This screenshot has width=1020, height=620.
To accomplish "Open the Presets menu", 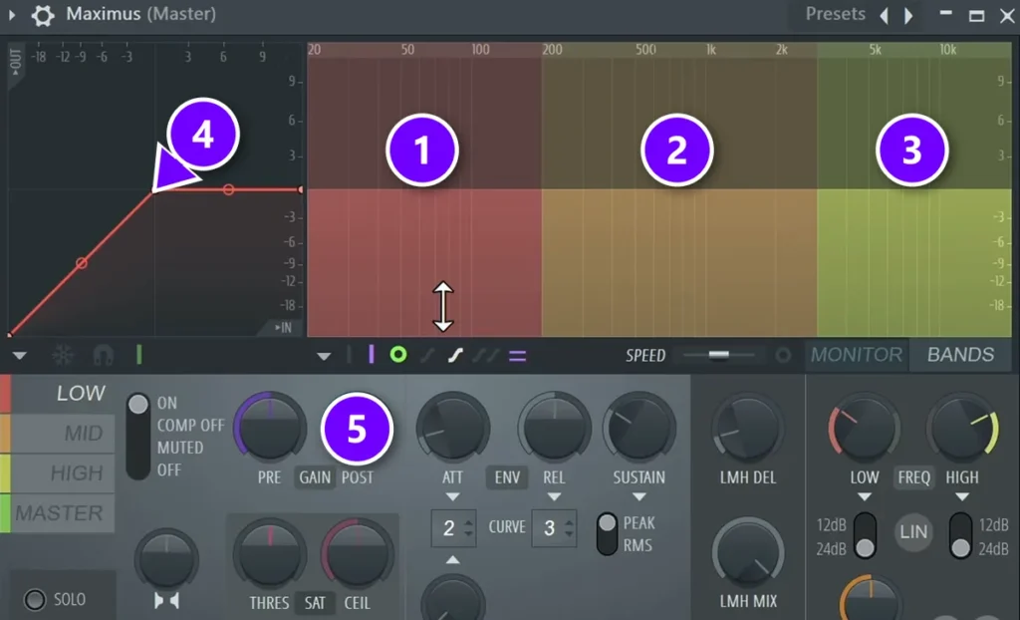I will click(x=836, y=14).
